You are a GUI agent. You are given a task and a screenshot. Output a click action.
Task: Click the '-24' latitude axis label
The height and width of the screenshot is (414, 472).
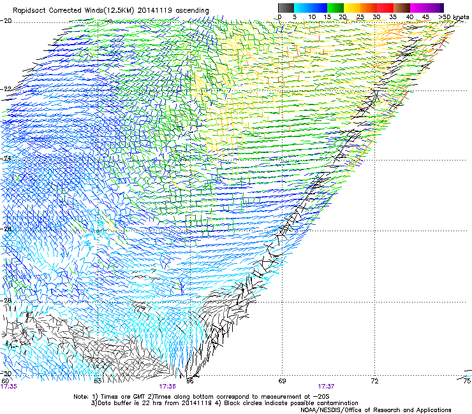(6, 158)
